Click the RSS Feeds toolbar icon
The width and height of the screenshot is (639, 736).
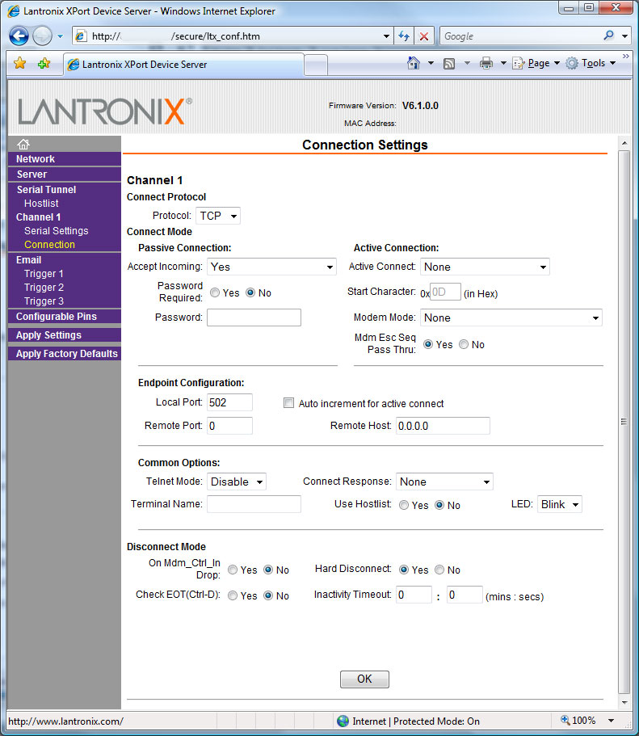point(449,63)
